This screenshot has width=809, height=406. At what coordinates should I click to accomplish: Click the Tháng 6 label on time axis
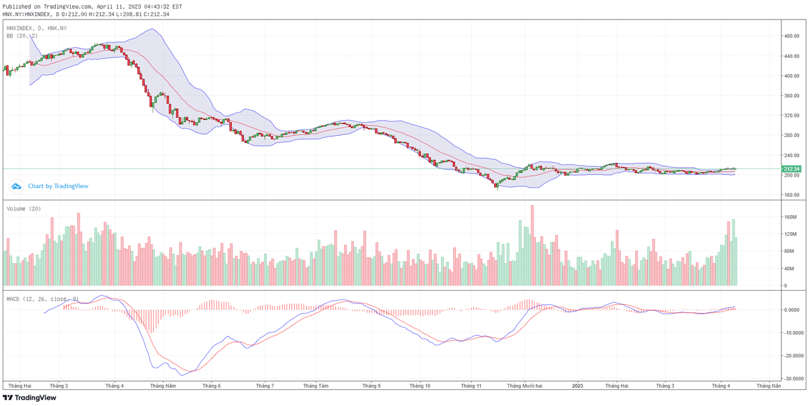coord(211,386)
